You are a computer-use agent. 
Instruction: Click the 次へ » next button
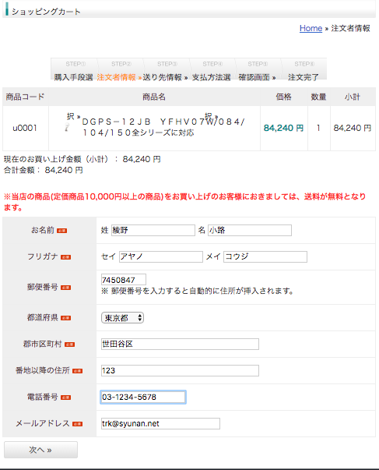pyautogui.click(x=40, y=450)
